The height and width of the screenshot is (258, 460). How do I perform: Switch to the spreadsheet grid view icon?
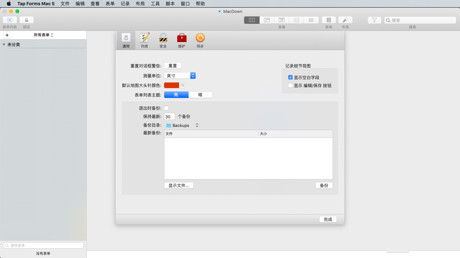(267, 20)
